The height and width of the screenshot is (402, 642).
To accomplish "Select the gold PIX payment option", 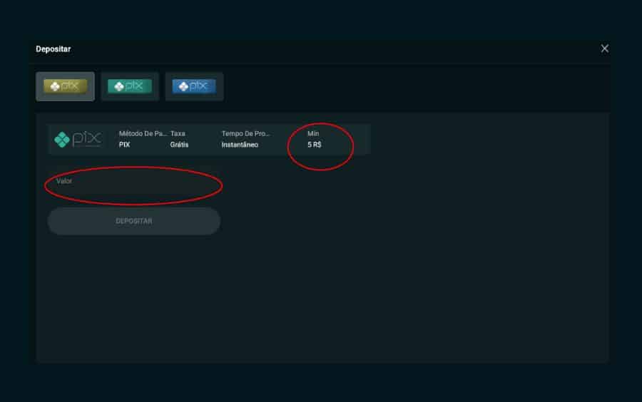I will pyautogui.click(x=65, y=86).
